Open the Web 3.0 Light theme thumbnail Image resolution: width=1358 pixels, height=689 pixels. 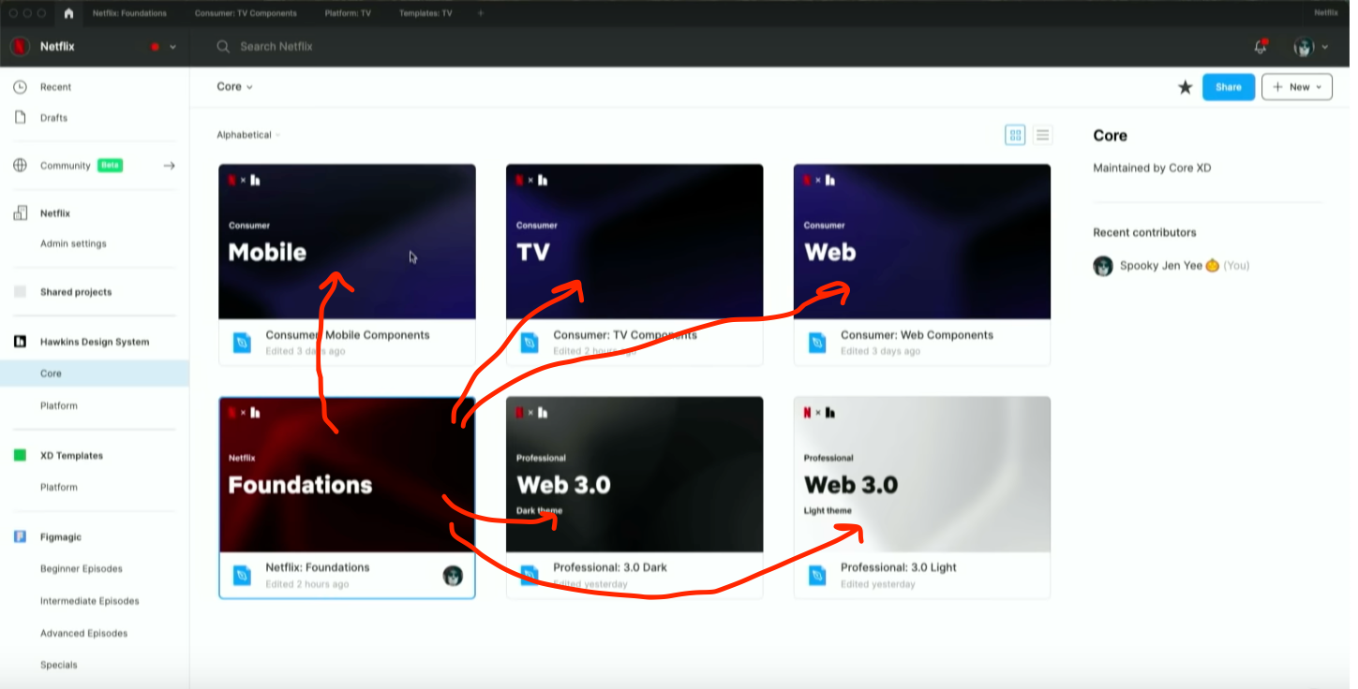pos(922,475)
